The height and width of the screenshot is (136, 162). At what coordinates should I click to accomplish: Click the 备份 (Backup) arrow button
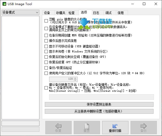point(144,128)
